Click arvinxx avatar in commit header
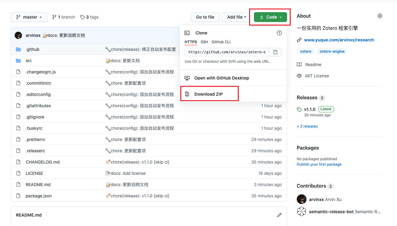Image resolution: width=397 pixels, height=226 pixels. [18, 35]
